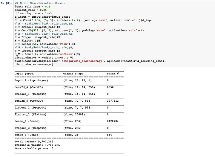The image size is (215, 157).
Task: Click the 'Param #' column header
Action: tap(113, 74)
